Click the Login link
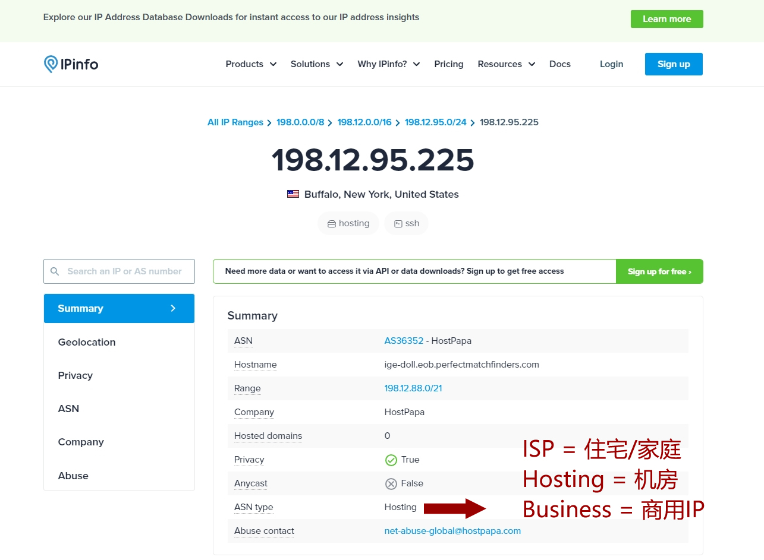The image size is (764, 560). pyautogui.click(x=611, y=64)
